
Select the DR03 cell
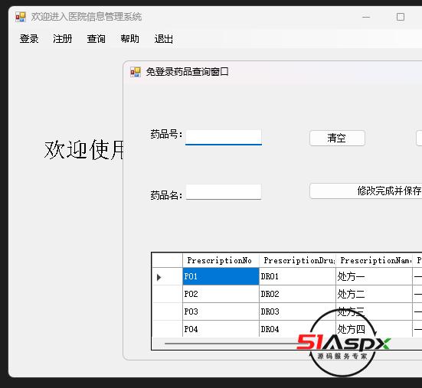point(297,311)
